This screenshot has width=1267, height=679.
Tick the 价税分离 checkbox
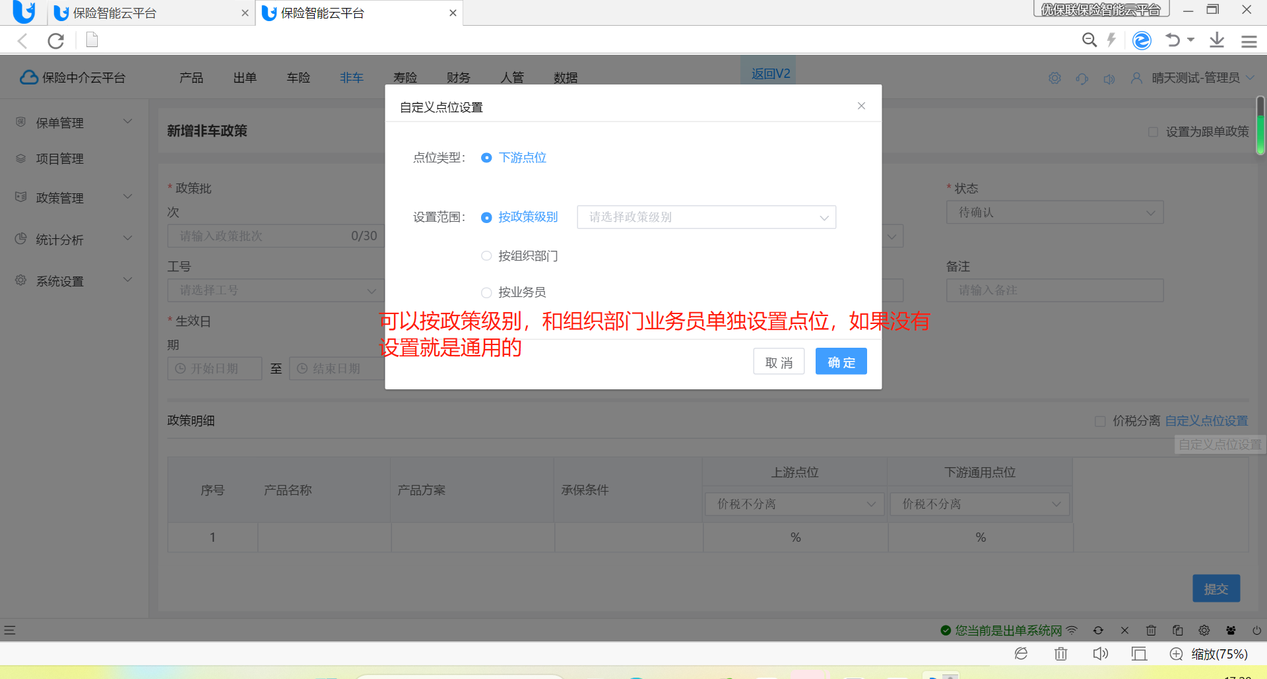1100,421
